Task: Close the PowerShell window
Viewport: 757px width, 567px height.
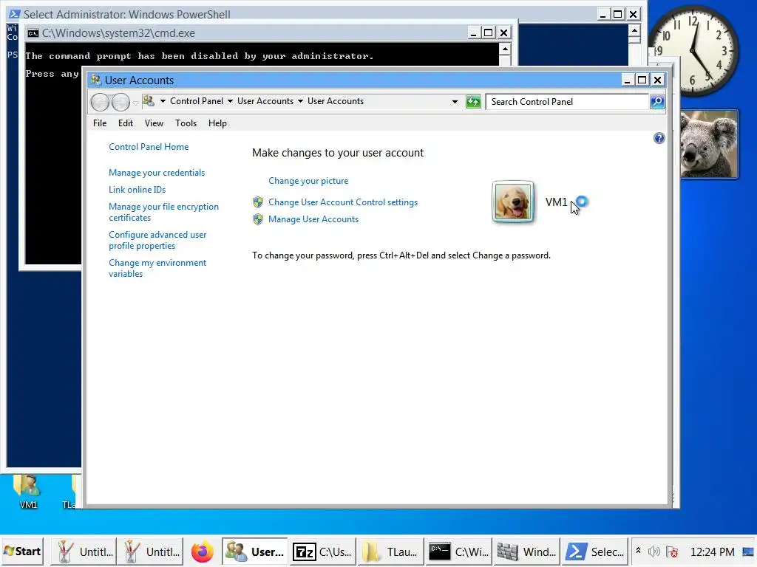Action: 634,14
